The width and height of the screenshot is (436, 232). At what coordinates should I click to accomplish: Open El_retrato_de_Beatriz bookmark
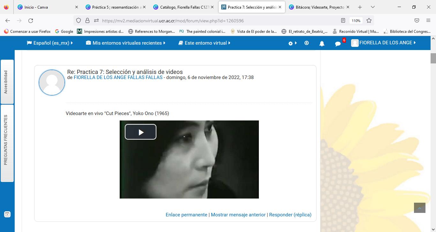(x=304, y=31)
